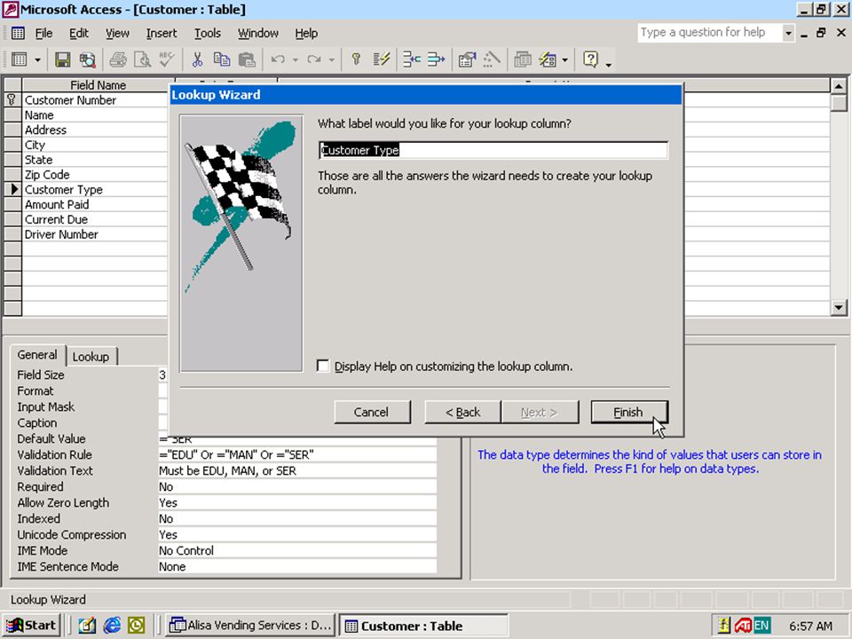Screen dimensions: 852x639
Task: Open the View menu
Action: pos(117,33)
